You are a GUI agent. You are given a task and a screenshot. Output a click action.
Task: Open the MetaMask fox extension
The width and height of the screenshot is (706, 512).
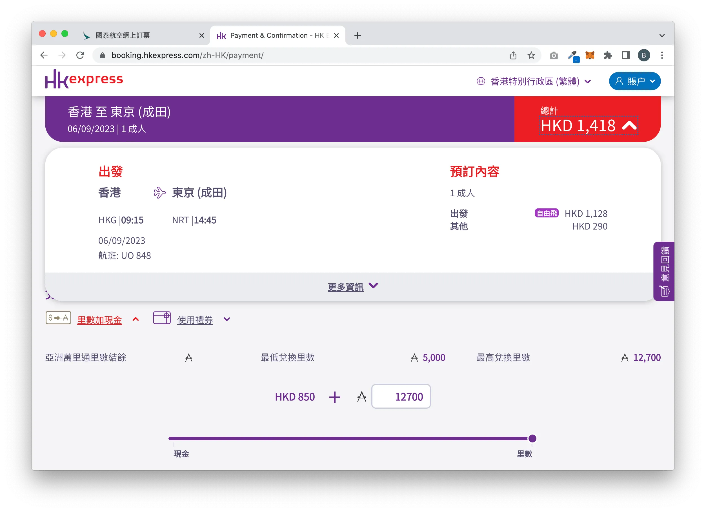pyautogui.click(x=590, y=55)
